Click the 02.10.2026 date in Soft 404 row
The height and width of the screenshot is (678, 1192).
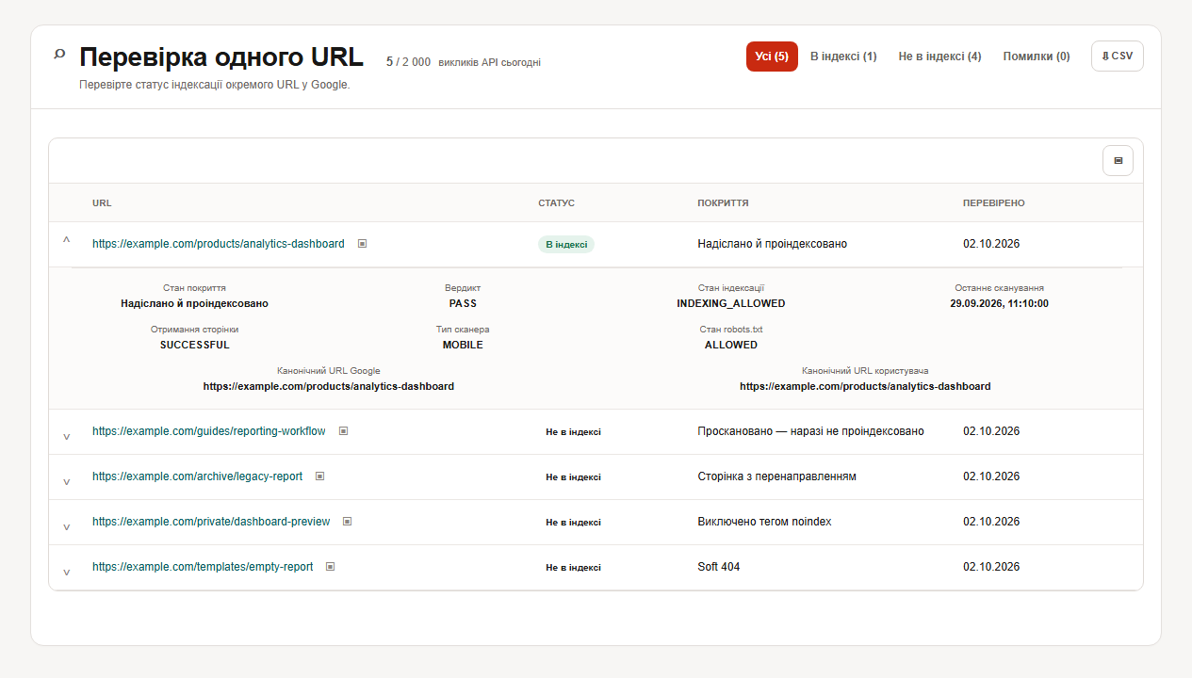[991, 567]
